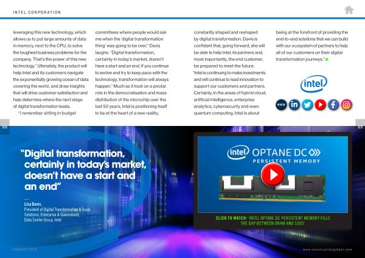Click the line 'quantum computing, Intel is about'
365x258 pixels.
(226, 113)
